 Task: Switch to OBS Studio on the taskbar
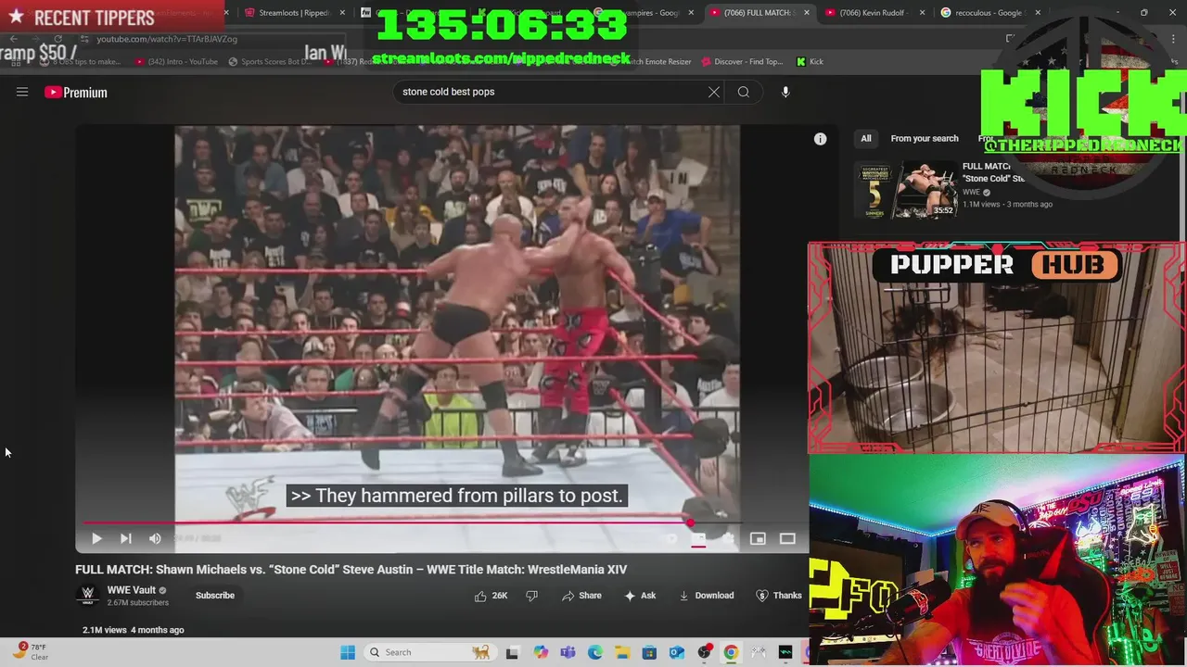pyautogui.click(x=705, y=652)
